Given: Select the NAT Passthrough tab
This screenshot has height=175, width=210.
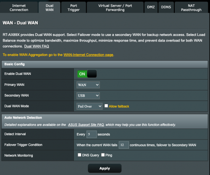Looking at the screenshot, I should (191, 8).
